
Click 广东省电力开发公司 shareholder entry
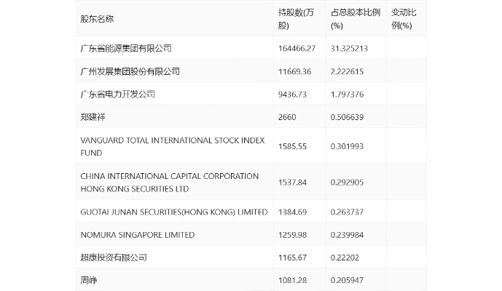[x=117, y=94]
